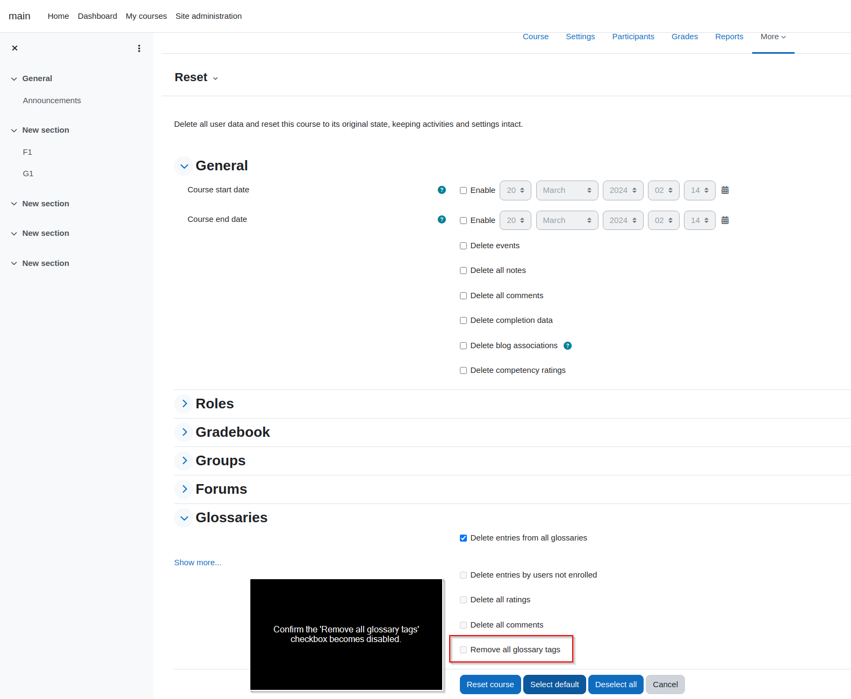
Task: Expand the Groups section
Action: pos(184,460)
